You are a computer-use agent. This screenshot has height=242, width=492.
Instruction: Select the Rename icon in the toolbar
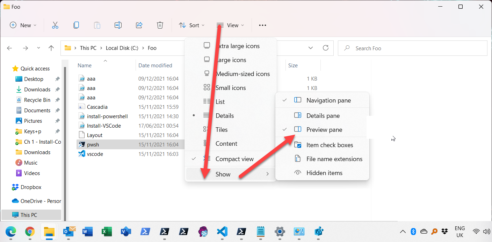[118, 25]
